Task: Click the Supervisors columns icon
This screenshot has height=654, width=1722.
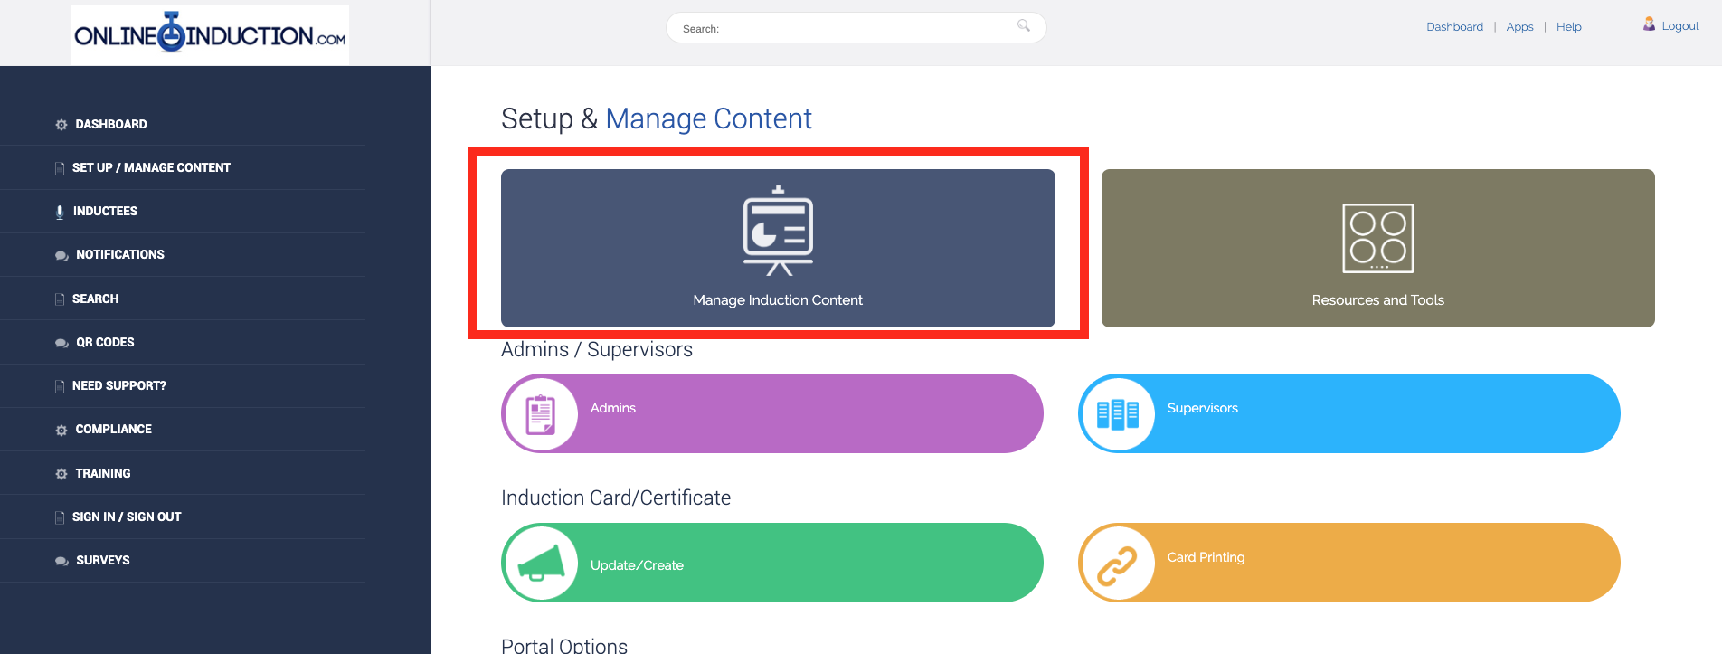Action: pos(1117,414)
